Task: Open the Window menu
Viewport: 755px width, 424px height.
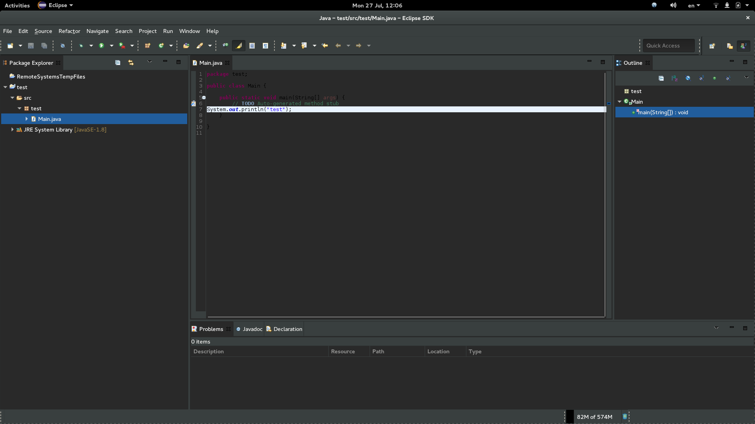Action: (x=190, y=31)
